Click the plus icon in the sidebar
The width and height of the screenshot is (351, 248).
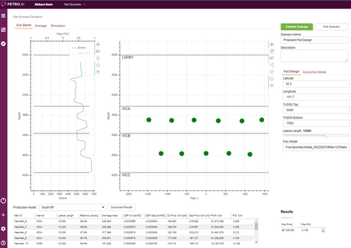pos(3,215)
